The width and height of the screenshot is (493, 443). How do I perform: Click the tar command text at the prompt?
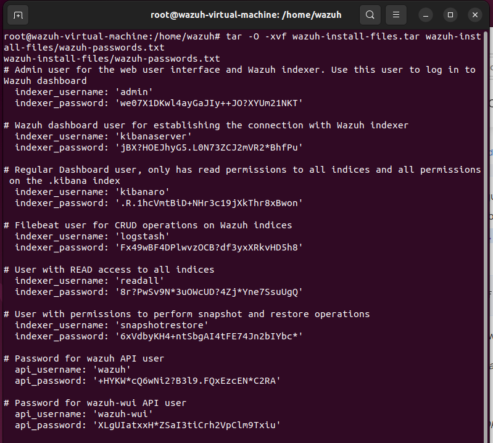(x=242, y=42)
